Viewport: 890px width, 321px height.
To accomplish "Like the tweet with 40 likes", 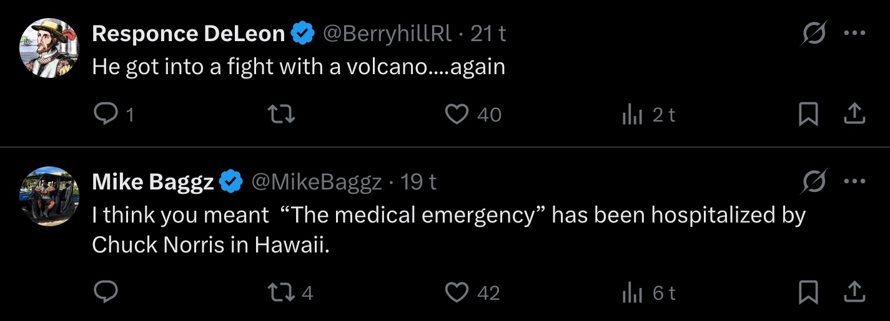I will click(x=457, y=114).
